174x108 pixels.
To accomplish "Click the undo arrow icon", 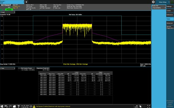I will (x=6, y=106).
